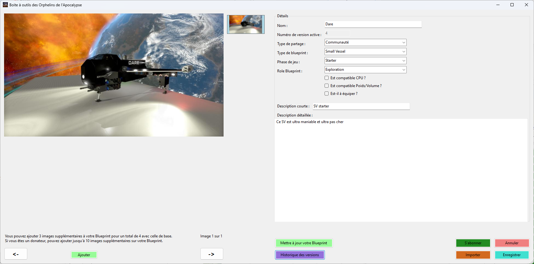
Task: Click the S'abonner button
Action: (x=473, y=243)
